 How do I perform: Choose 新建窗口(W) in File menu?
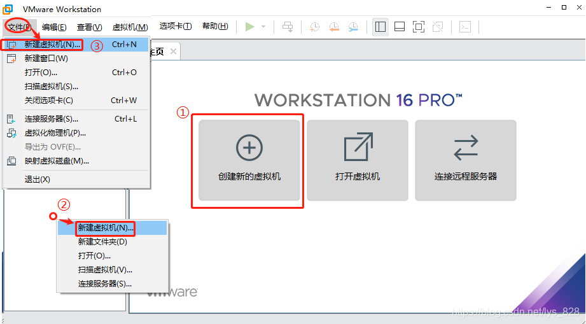point(76,59)
